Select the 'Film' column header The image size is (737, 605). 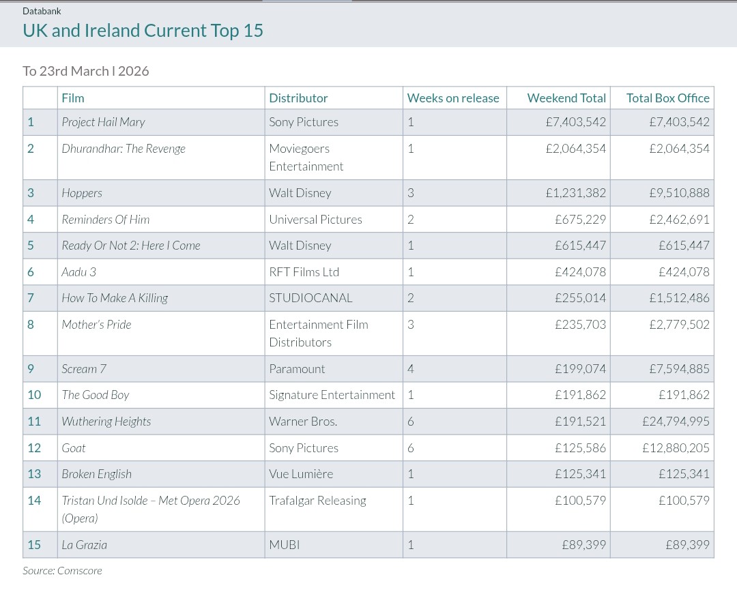(x=73, y=98)
